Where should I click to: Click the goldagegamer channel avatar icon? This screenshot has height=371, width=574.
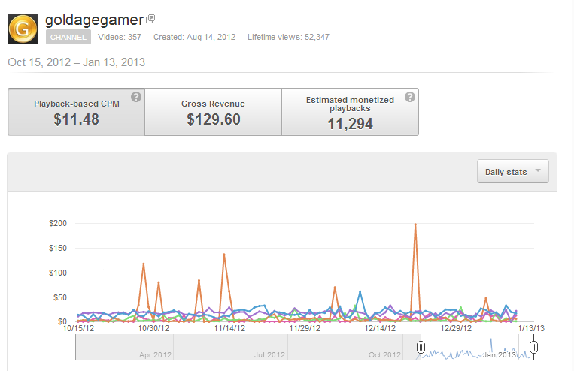point(23,29)
